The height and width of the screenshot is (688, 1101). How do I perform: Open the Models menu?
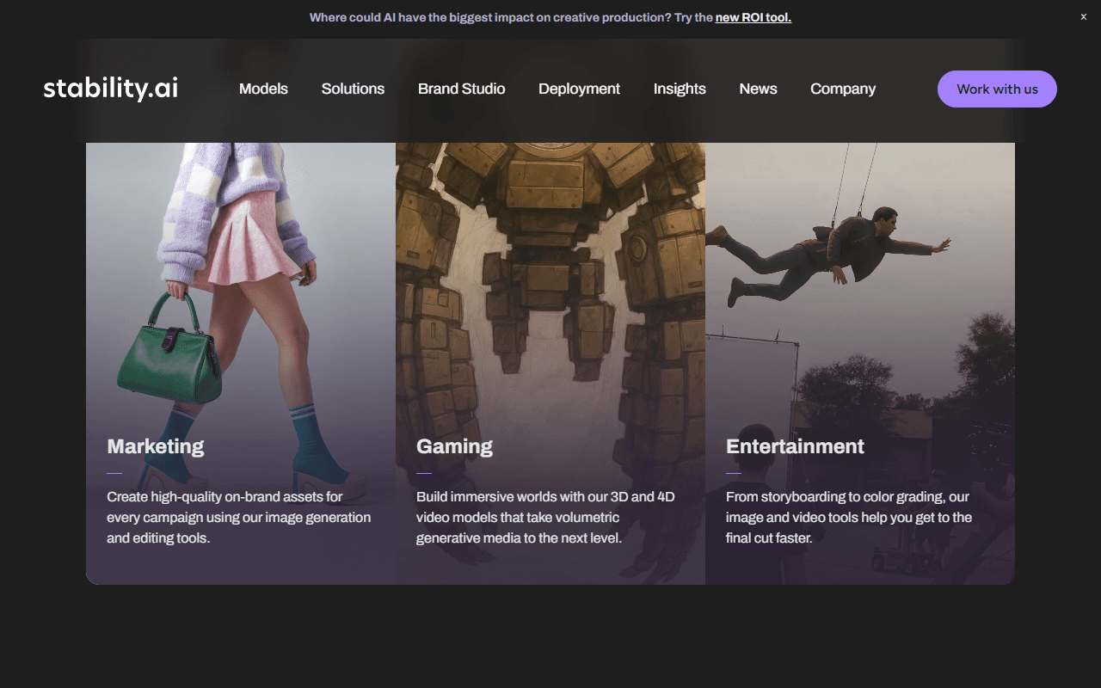click(x=263, y=89)
